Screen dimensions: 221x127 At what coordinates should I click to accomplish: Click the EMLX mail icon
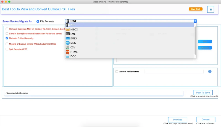point(68,38)
